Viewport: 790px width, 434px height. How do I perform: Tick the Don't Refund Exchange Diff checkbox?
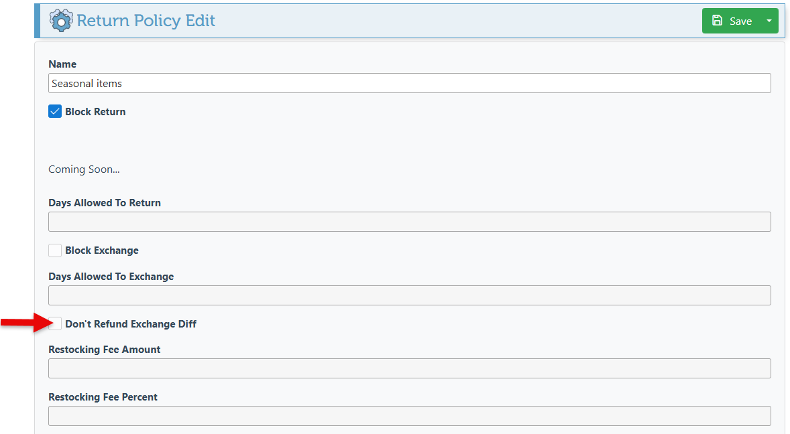pos(56,324)
